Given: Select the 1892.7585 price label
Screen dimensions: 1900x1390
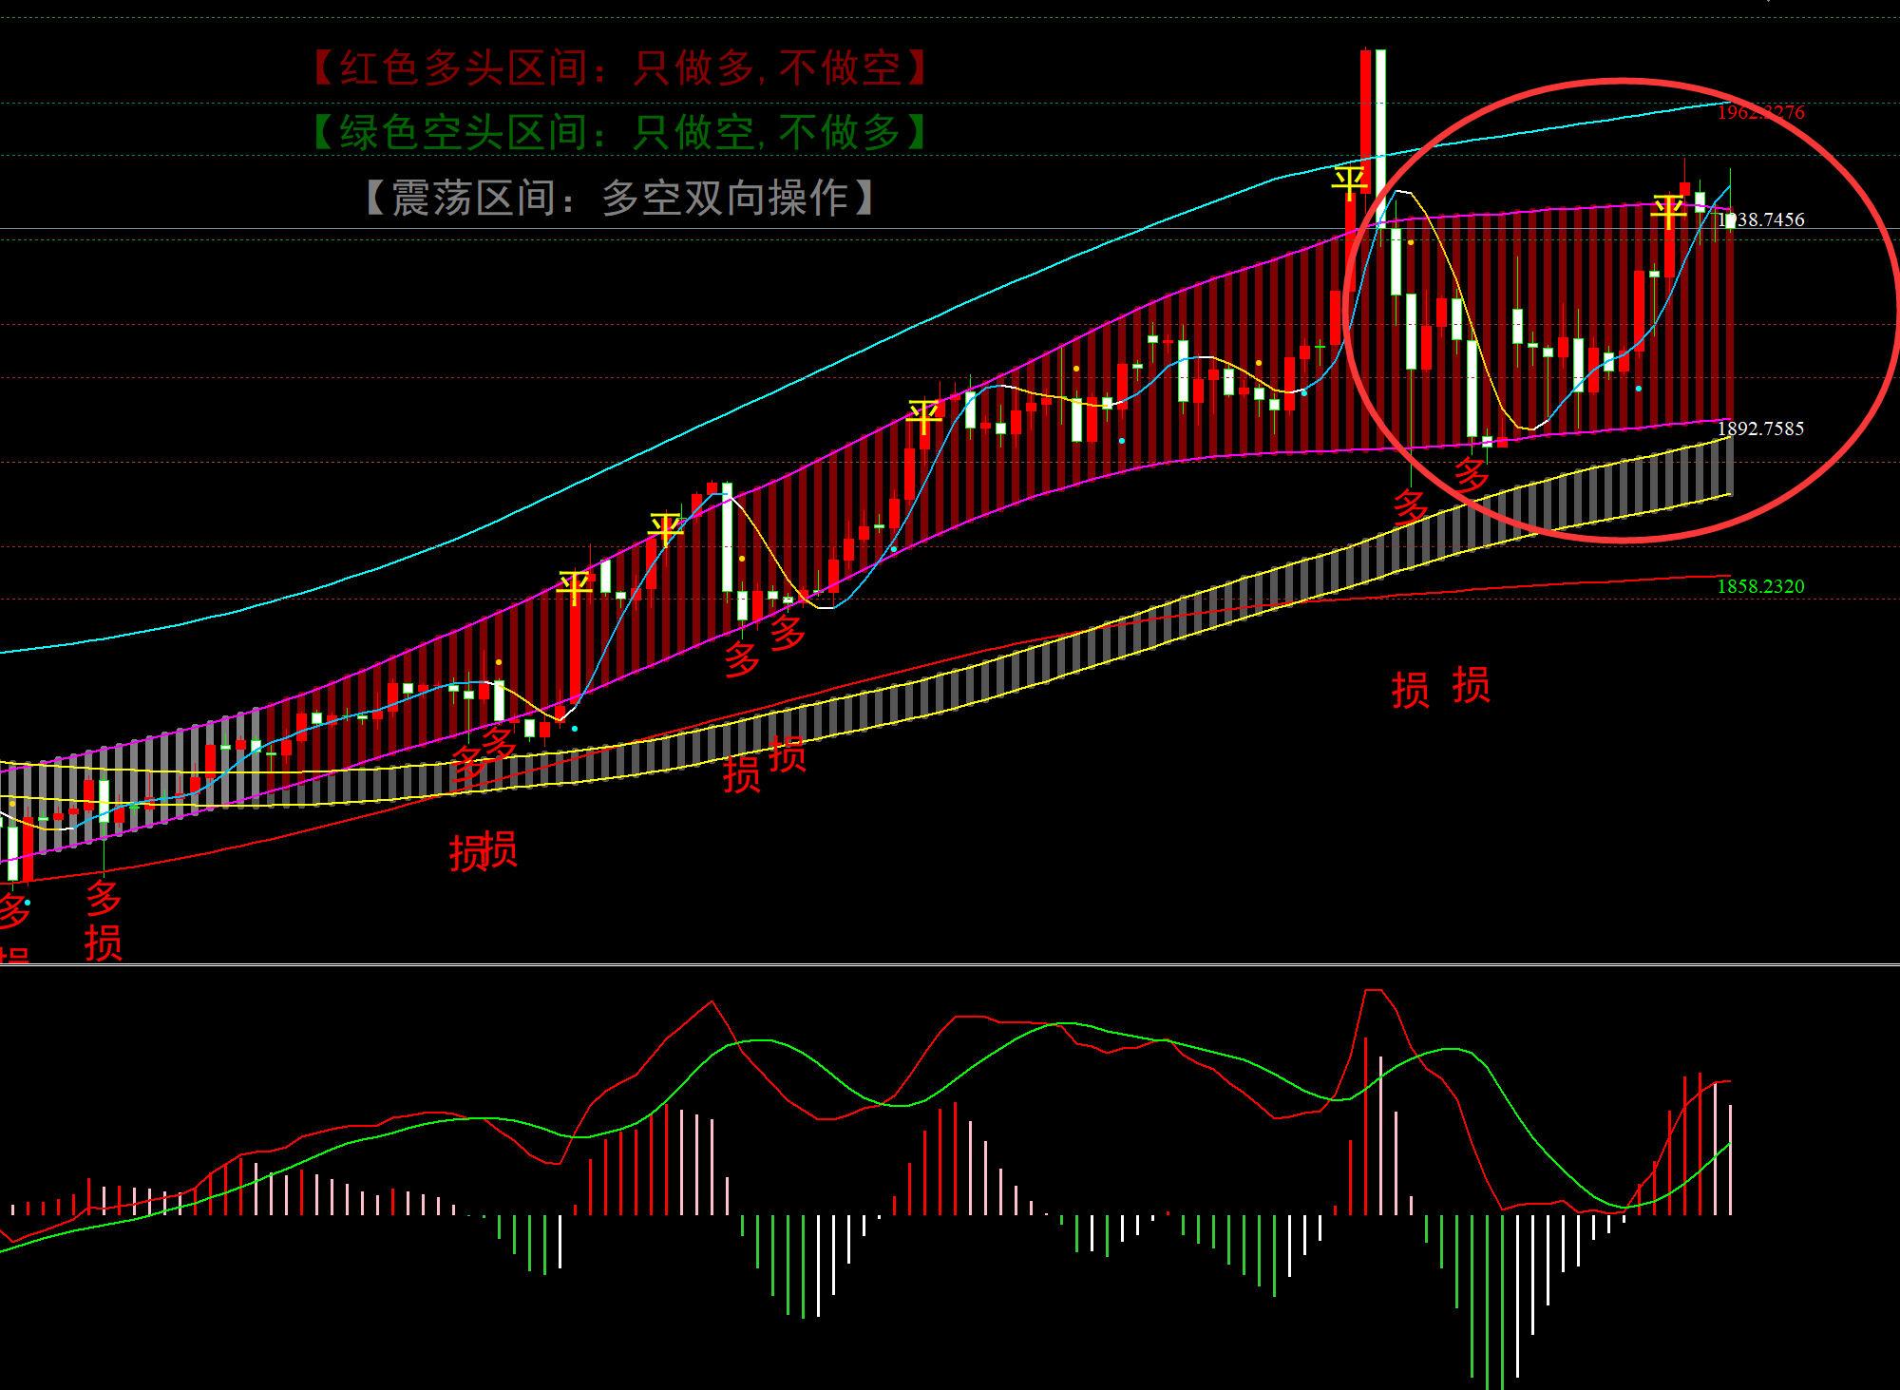Looking at the screenshot, I should [1760, 428].
